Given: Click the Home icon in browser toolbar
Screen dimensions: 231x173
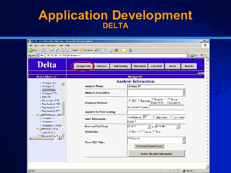Looking at the screenshot, I should [x=63, y=50].
